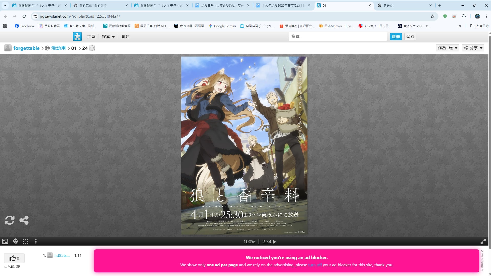Resume the puzzle timer play control
The image size is (491, 276).
point(274,242)
